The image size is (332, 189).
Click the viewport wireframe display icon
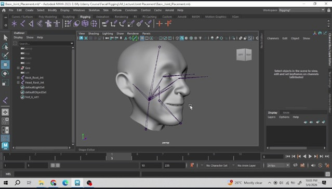point(177,38)
